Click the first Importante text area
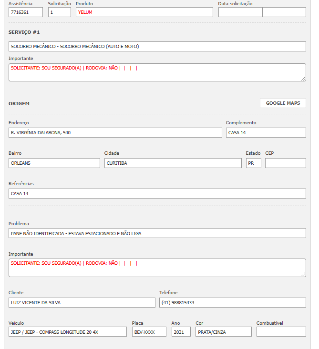The image size is (319, 349). point(157,72)
